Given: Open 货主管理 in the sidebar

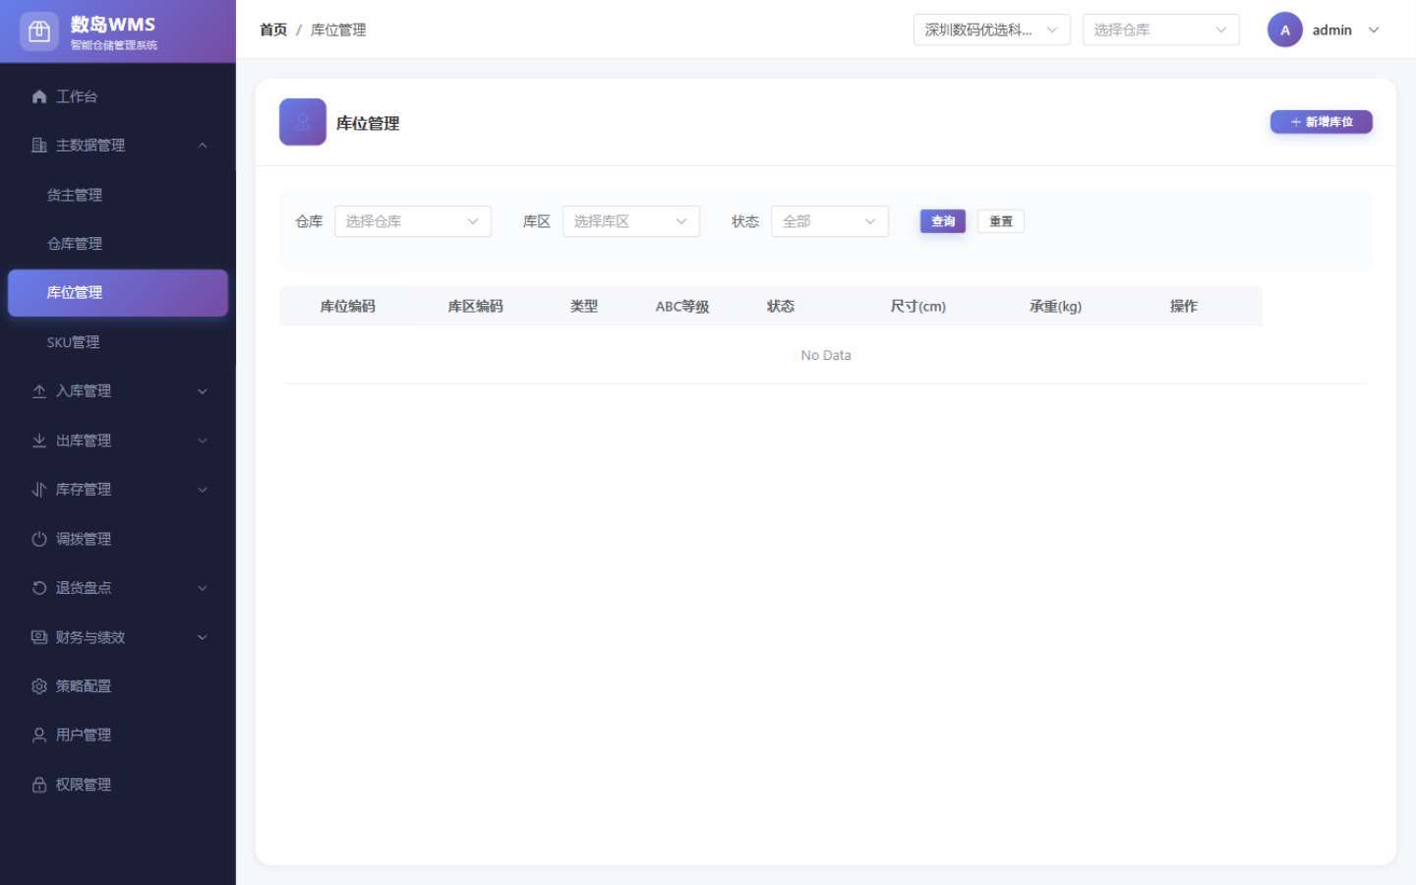Looking at the screenshot, I should tap(118, 195).
